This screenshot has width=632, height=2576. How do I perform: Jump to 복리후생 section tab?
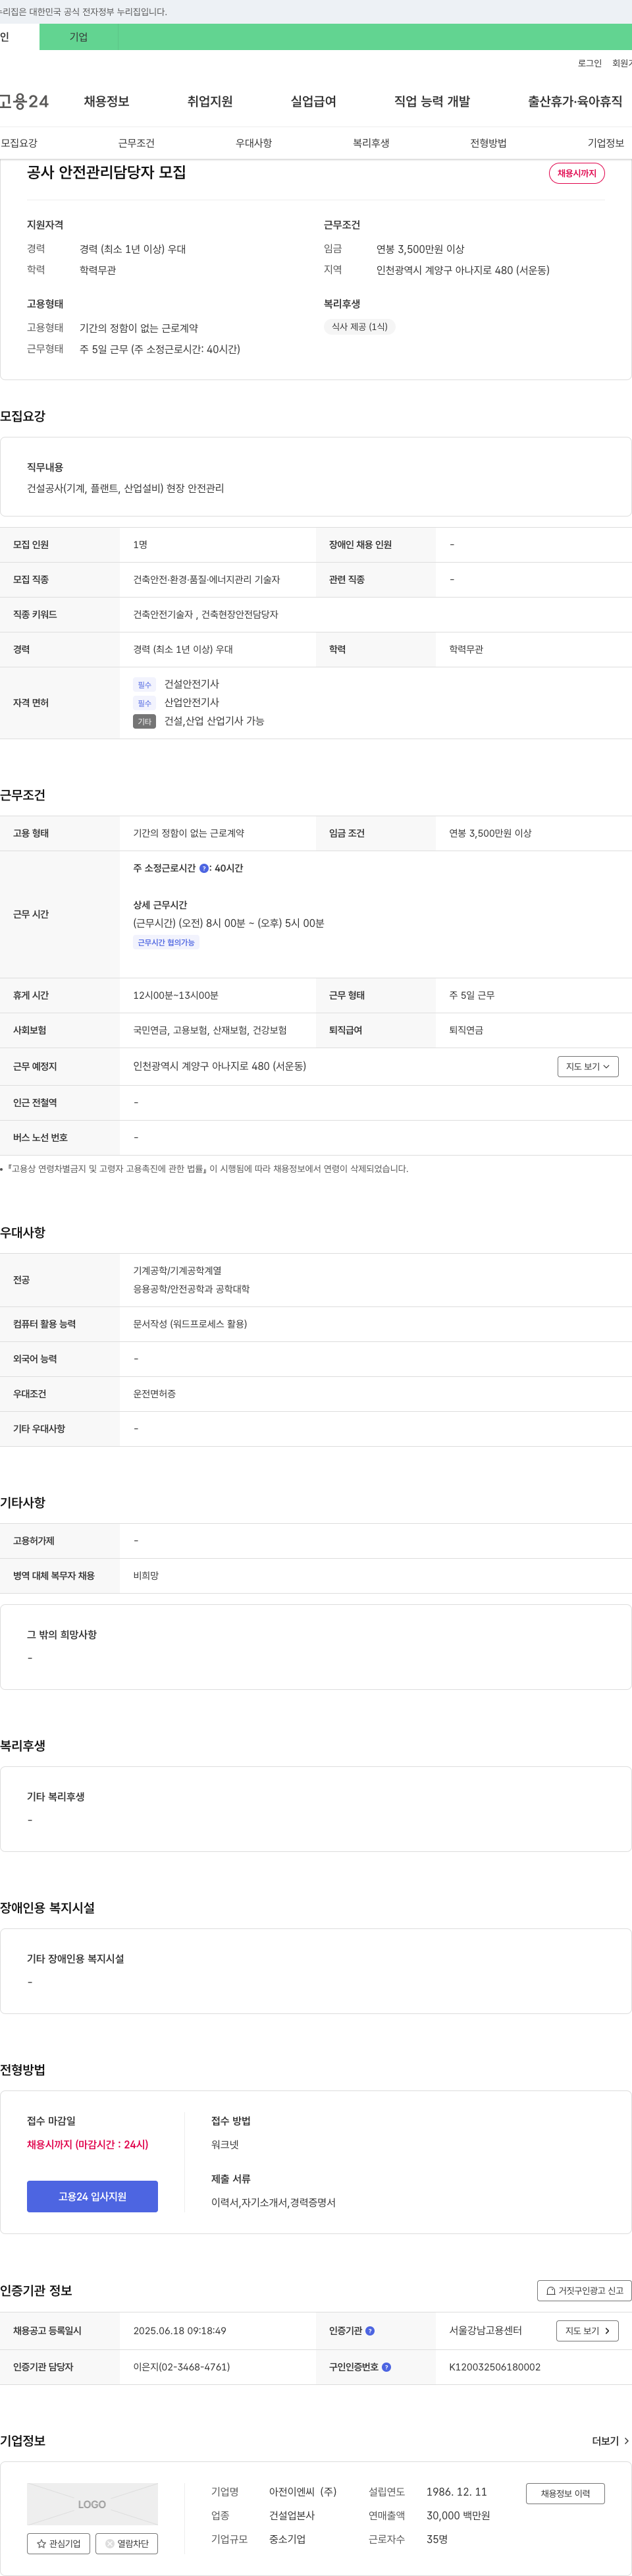pyautogui.click(x=371, y=143)
